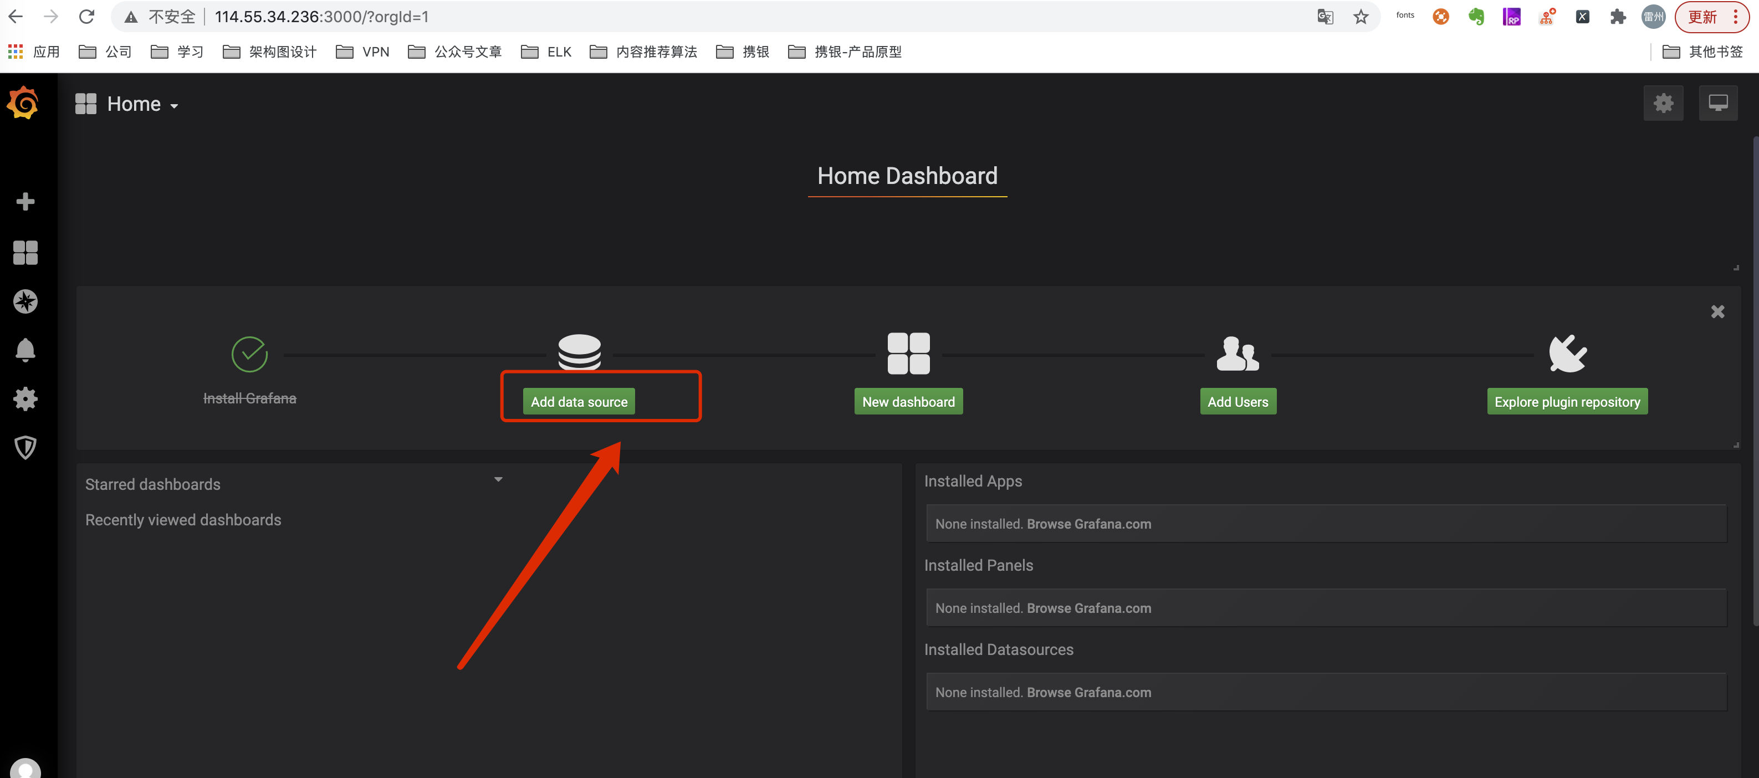Open the Create plus menu in the sidebar
This screenshot has height=778, width=1759.
(25, 202)
